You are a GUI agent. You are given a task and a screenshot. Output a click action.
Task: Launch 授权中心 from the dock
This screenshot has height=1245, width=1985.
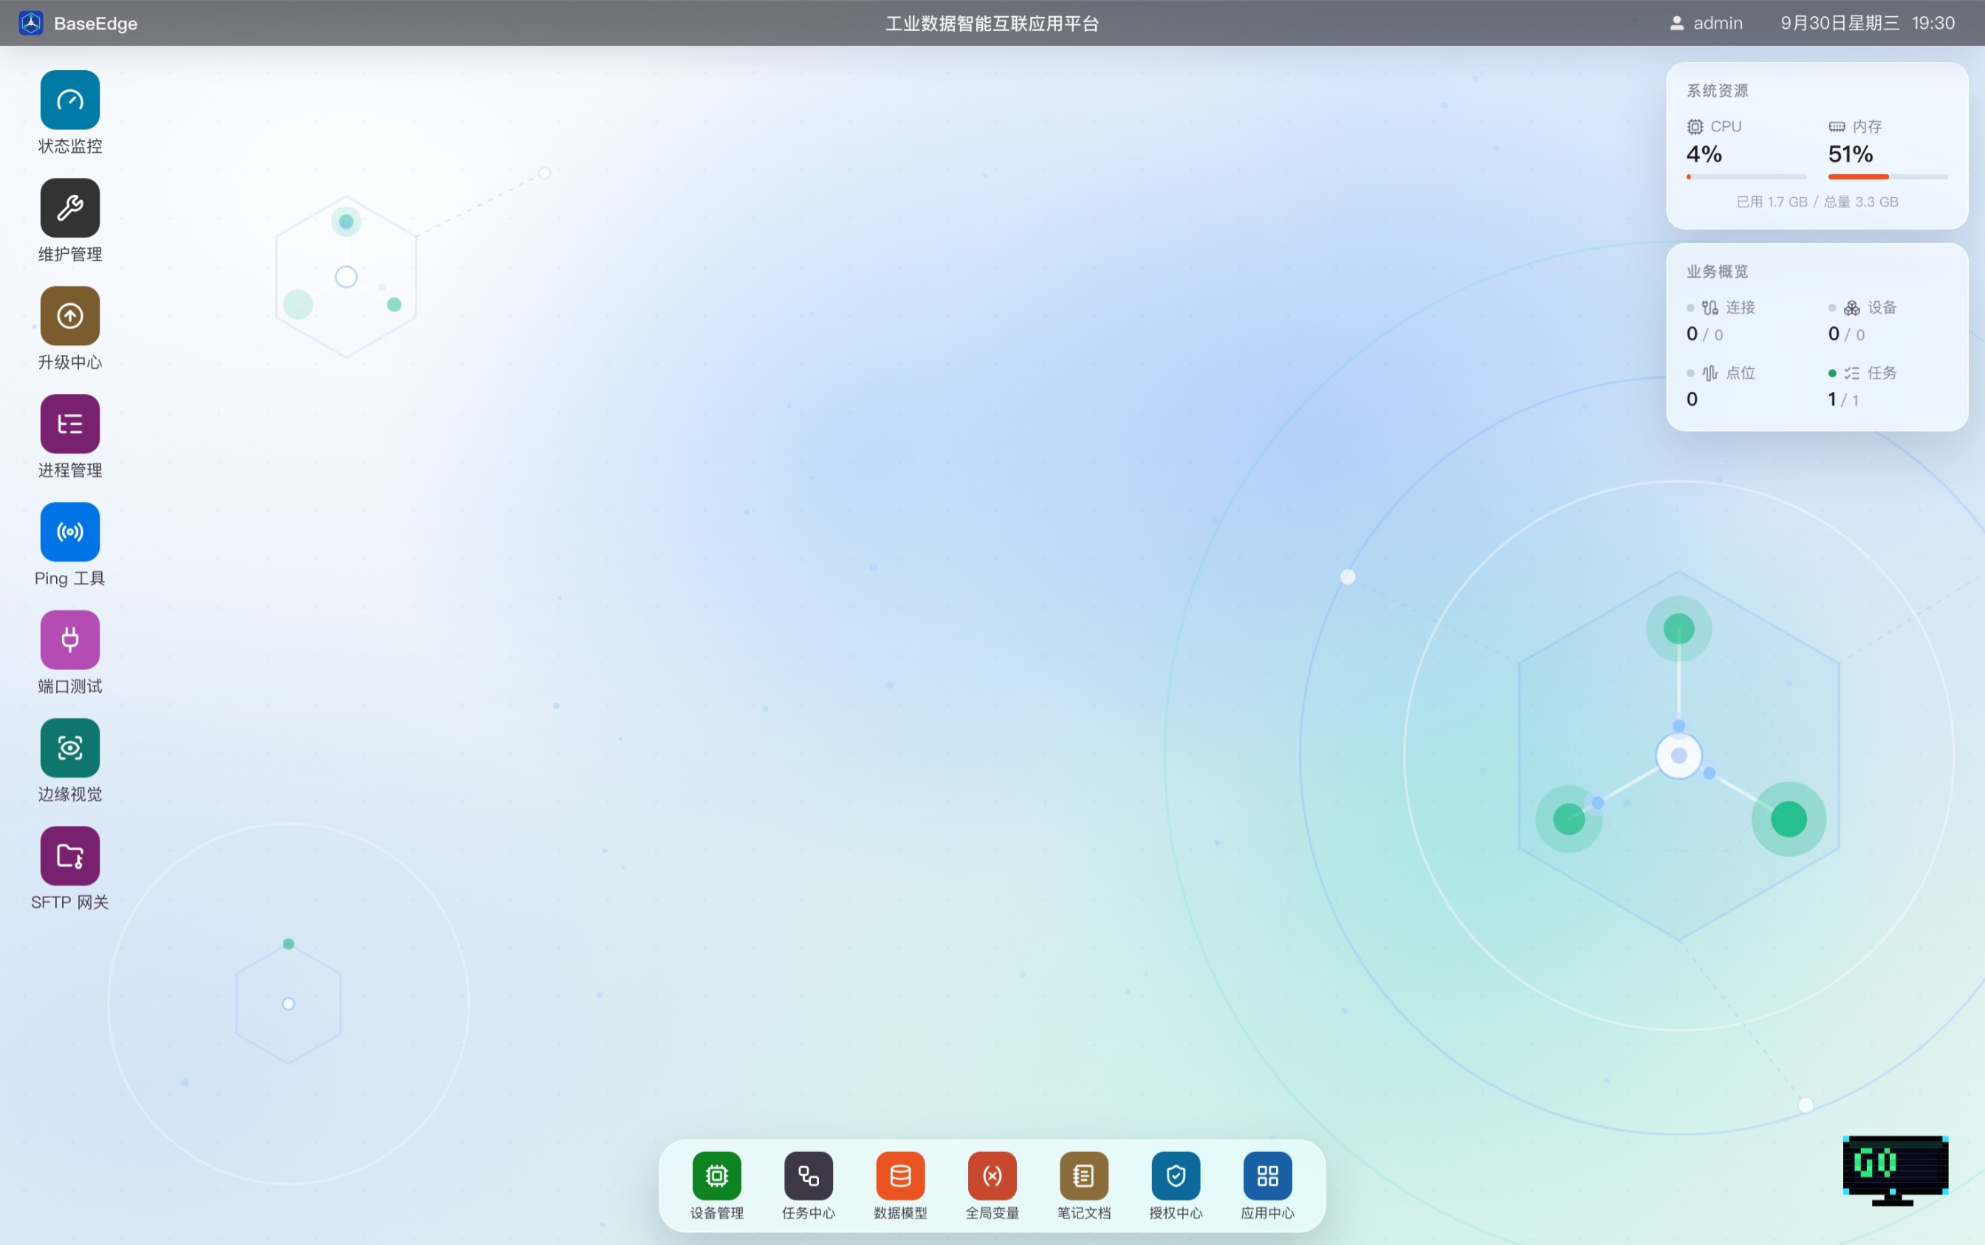pyautogui.click(x=1176, y=1175)
